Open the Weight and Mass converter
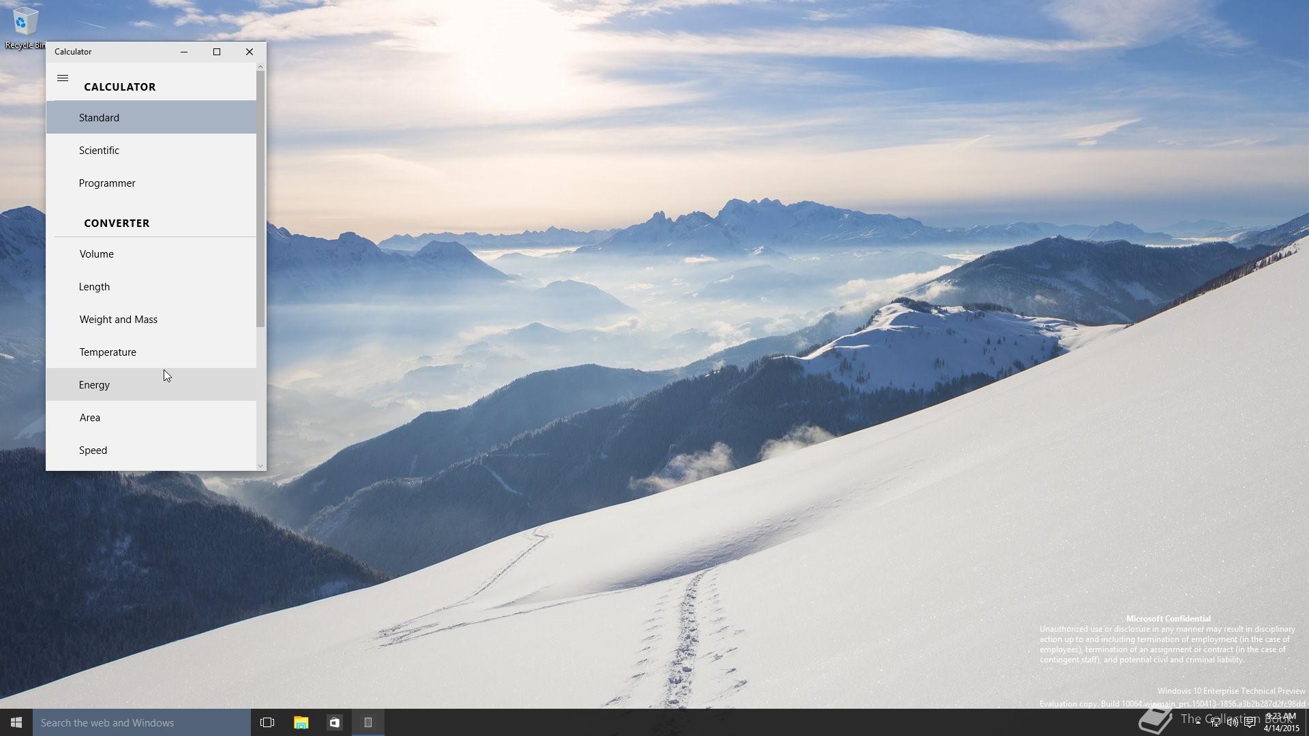This screenshot has height=736, width=1309. coord(151,319)
